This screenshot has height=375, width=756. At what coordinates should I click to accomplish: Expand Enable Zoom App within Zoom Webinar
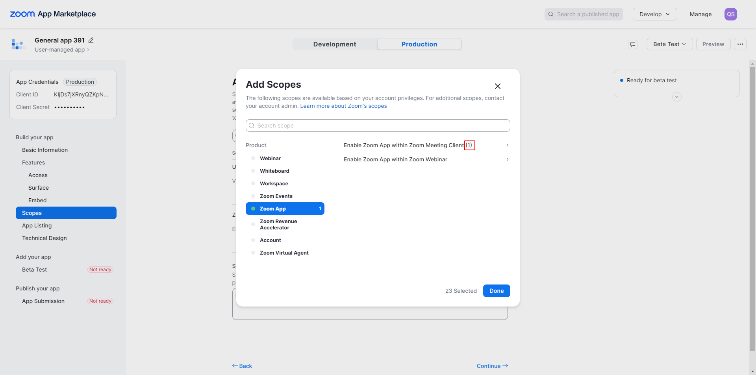(507, 159)
